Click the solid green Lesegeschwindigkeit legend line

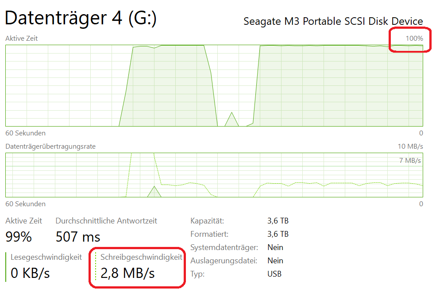tap(6, 267)
